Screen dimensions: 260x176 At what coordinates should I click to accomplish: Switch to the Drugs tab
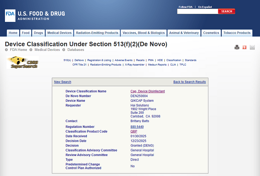tap(38, 33)
